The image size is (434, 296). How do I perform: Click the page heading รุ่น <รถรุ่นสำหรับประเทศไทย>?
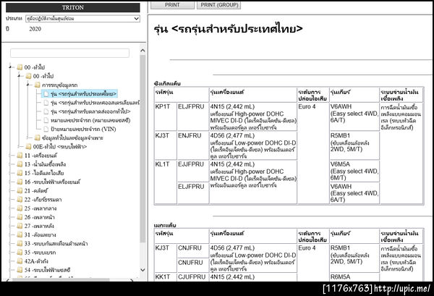228,29
